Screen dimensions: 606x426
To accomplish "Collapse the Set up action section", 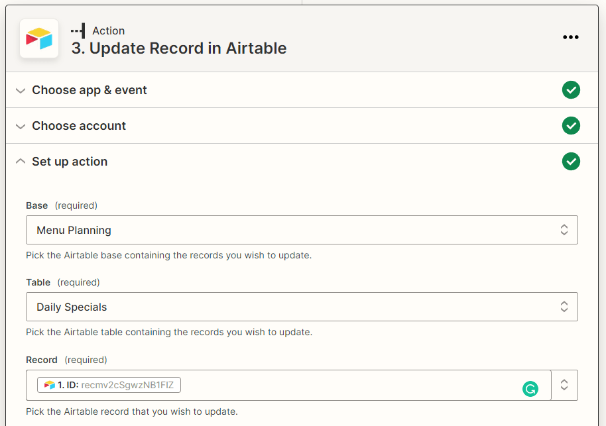I will tap(21, 162).
